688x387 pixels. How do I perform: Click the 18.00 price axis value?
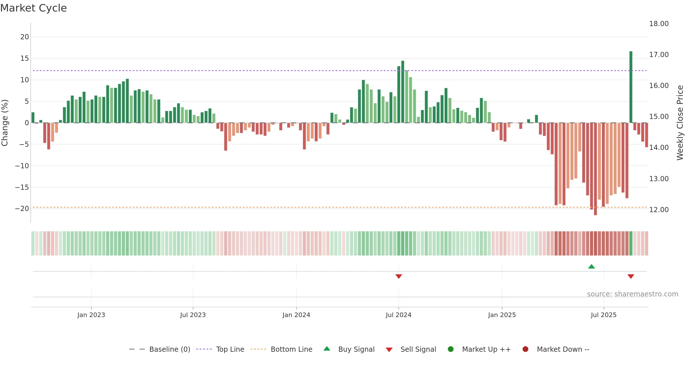click(x=659, y=24)
